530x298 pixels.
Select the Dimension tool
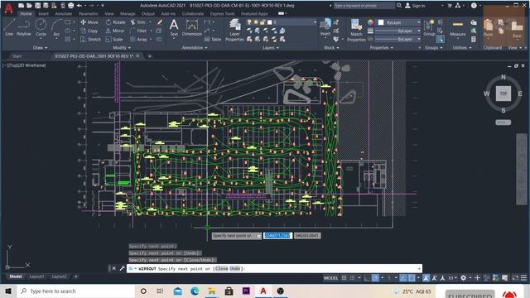191,27
